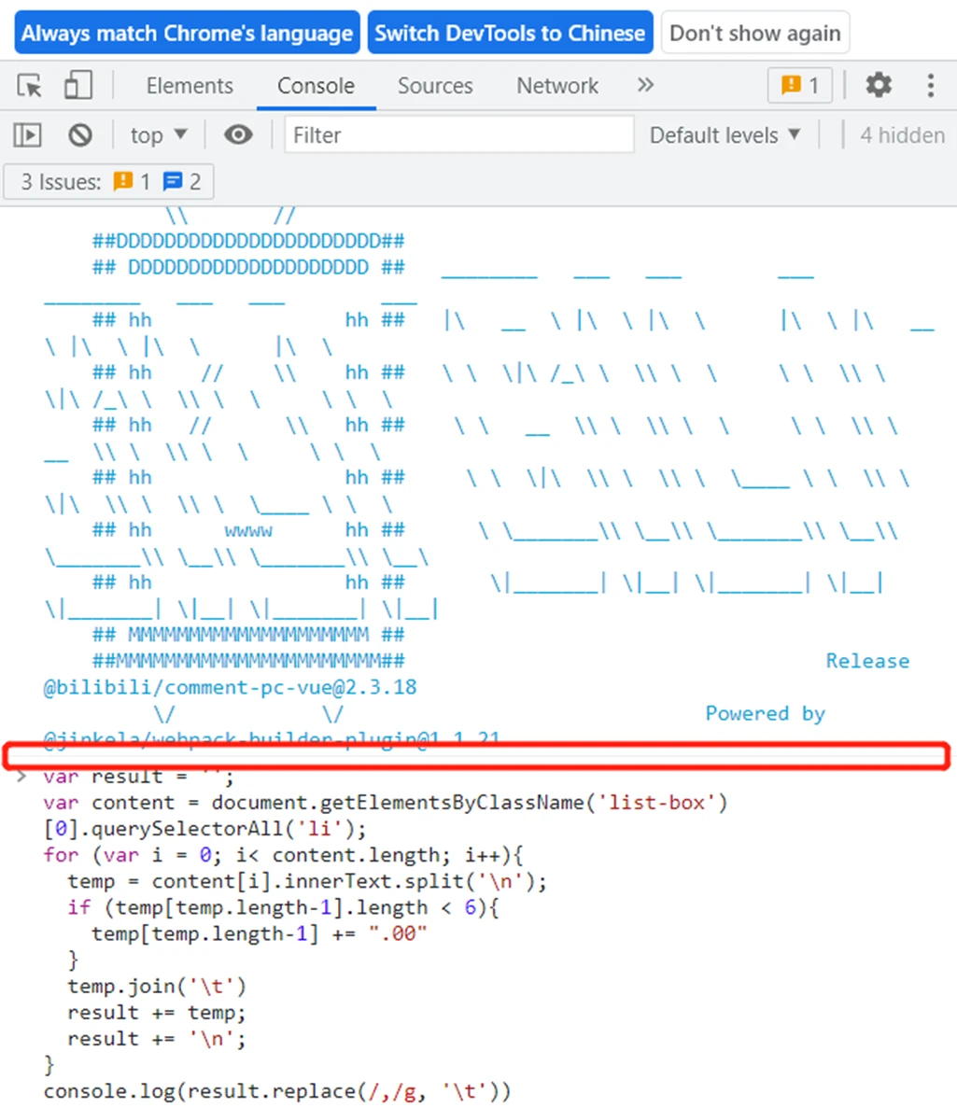Image resolution: width=957 pixels, height=1108 pixels.
Task: Choose Always match Chrome's language
Action: (187, 33)
